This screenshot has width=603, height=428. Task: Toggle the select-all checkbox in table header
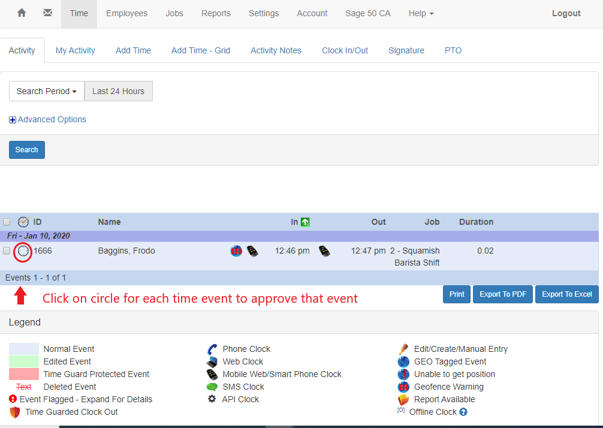click(x=7, y=222)
